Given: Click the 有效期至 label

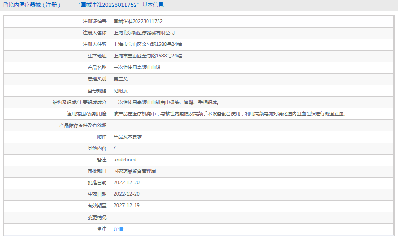Looking at the screenshot, I should pos(97,205).
